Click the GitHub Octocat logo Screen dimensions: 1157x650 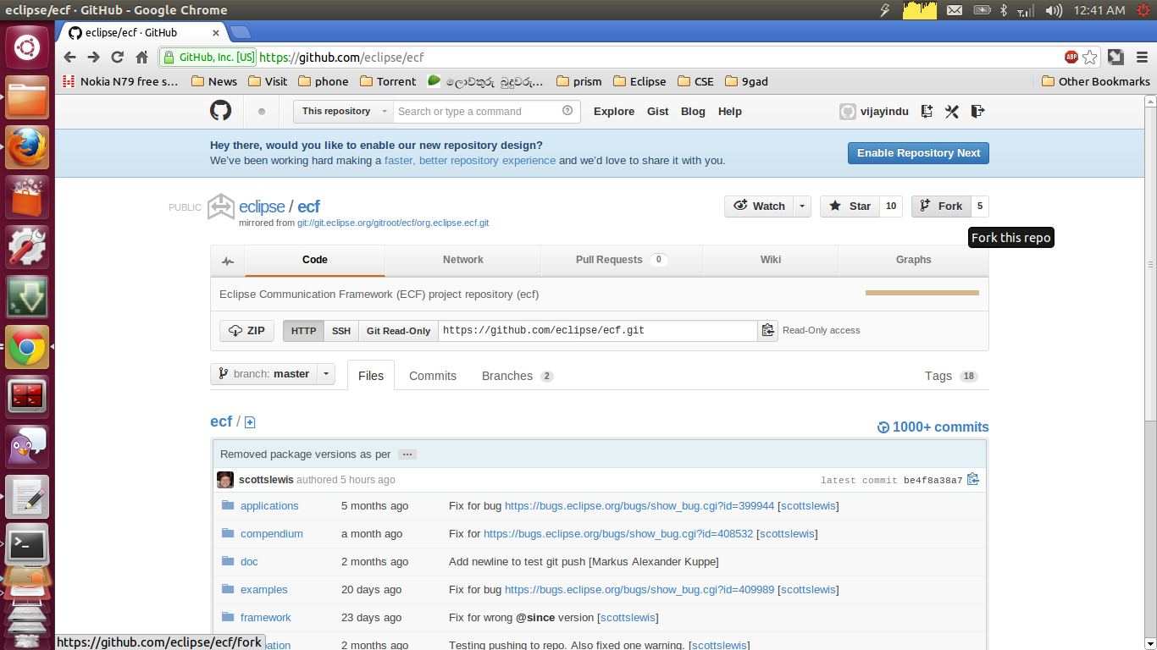click(x=220, y=111)
